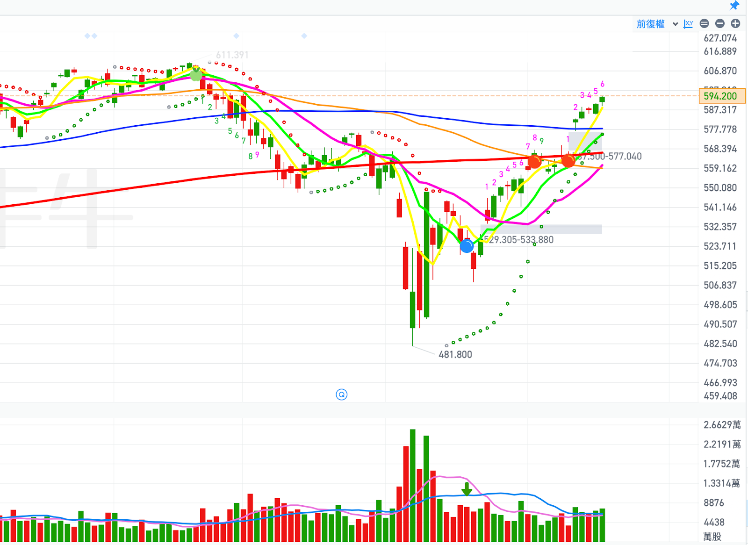Click the current price label 594.200
748x545 pixels.
tap(721, 96)
